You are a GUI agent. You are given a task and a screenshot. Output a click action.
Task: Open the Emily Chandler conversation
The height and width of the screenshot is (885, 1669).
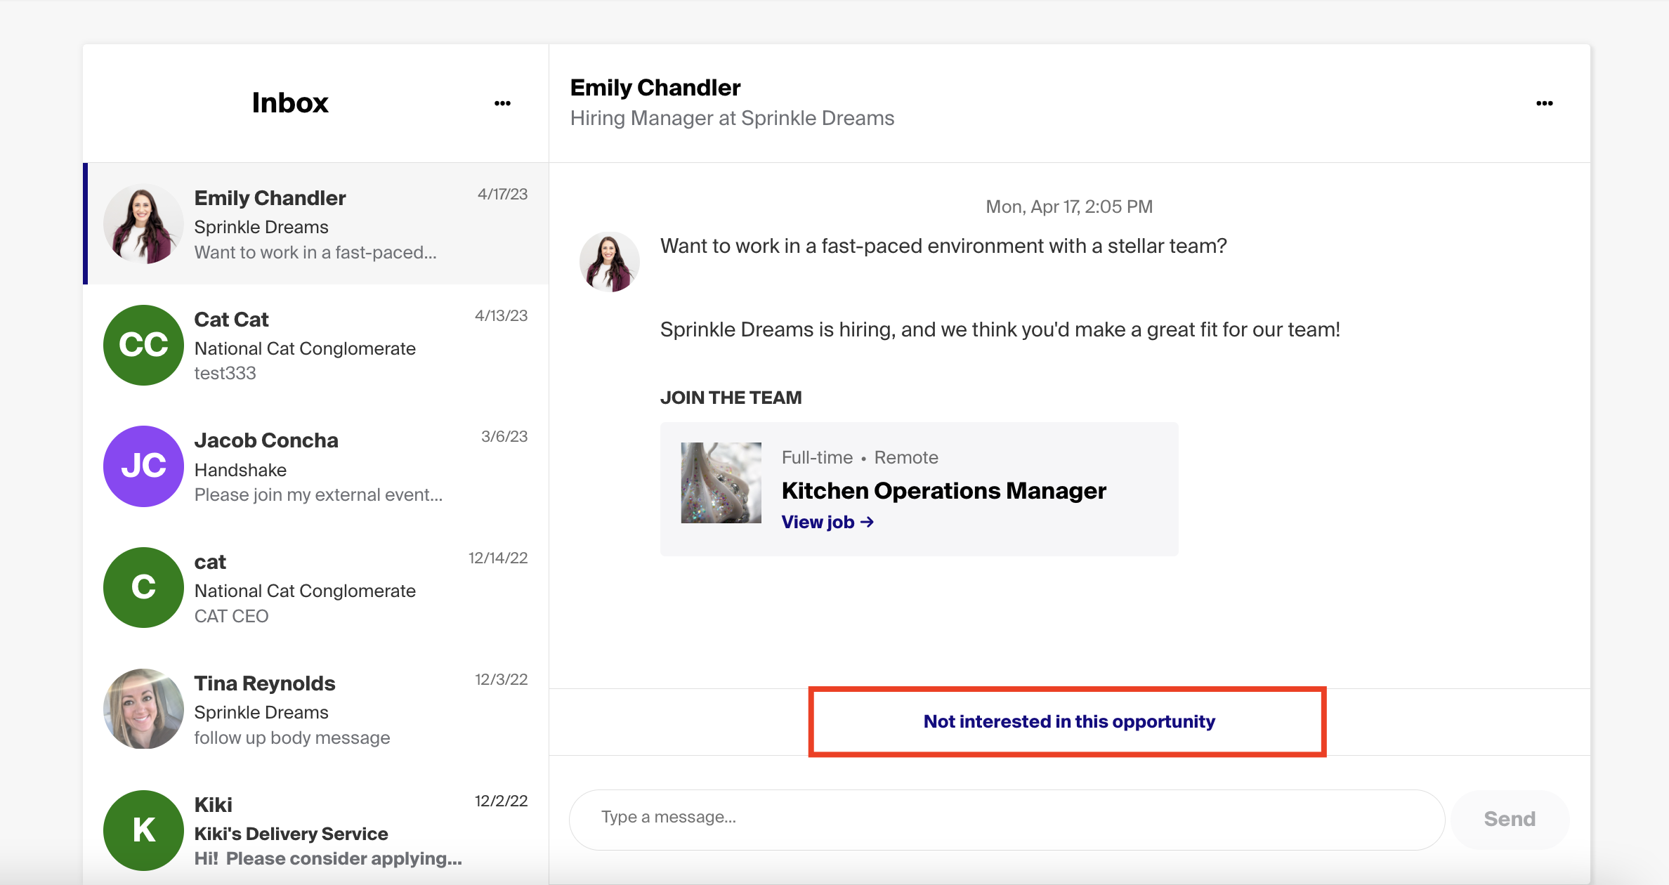tap(316, 224)
